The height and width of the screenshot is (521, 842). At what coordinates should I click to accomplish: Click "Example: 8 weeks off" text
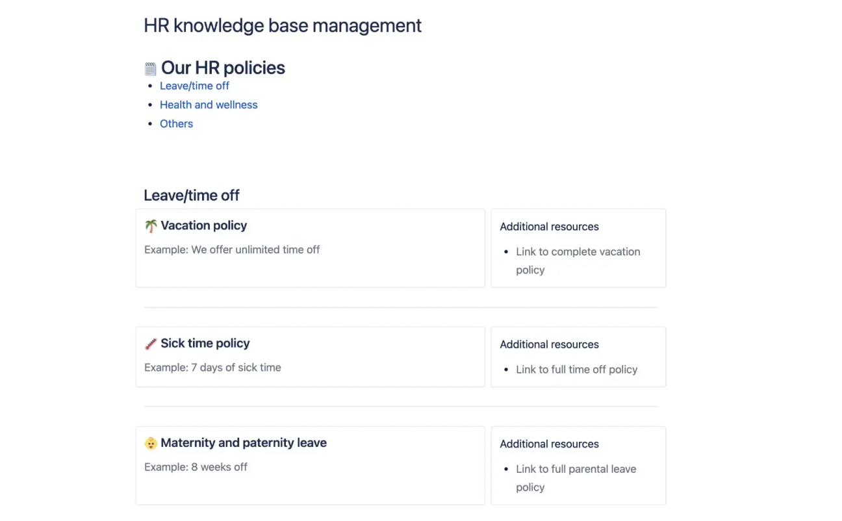[196, 466]
